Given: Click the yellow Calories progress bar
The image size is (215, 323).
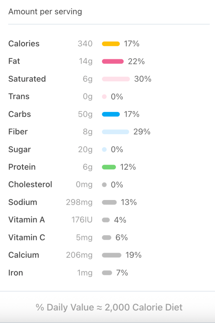Looking at the screenshot, I should coord(111,44).
